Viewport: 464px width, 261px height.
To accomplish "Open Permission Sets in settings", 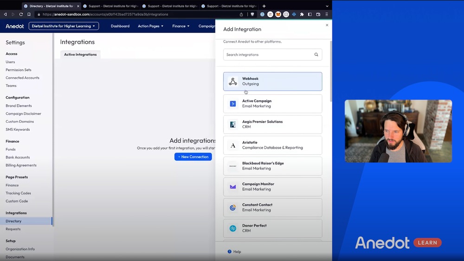I will (19, 70).
